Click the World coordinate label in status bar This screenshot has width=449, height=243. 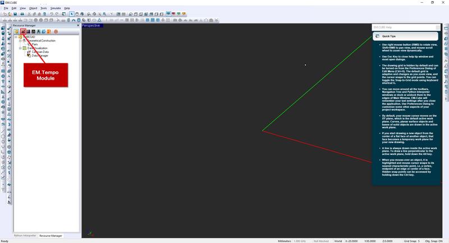click(x=338, y=241)
